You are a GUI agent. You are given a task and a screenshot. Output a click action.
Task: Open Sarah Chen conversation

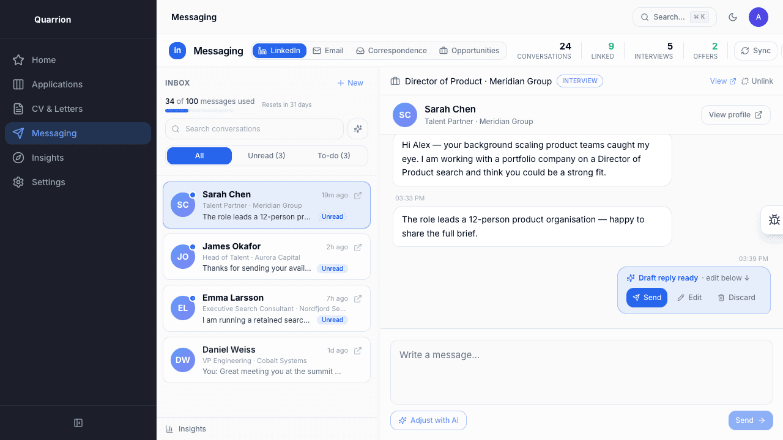click(x=267, y=205)
